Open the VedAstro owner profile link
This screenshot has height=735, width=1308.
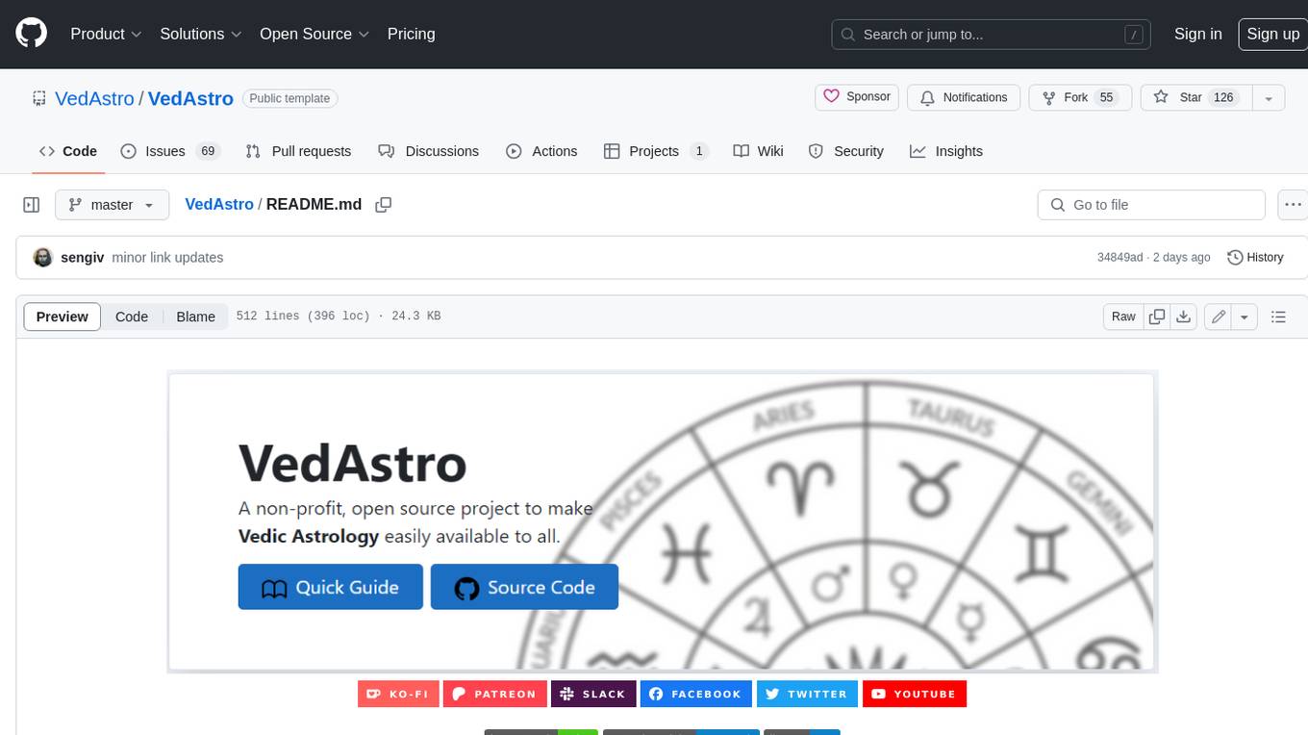(x=94, y=98)
